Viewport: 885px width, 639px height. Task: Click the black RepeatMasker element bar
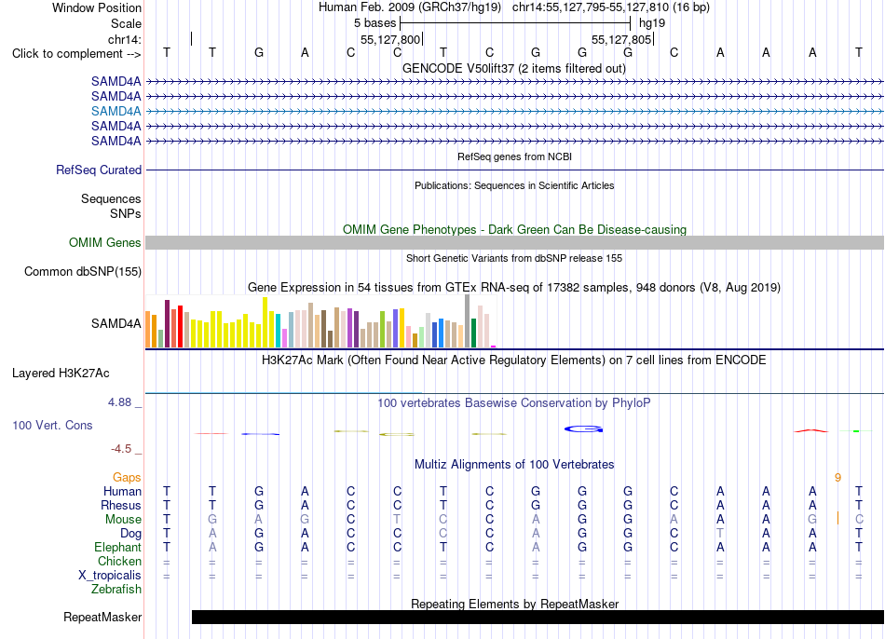pyautogui.click(x=538, y=617)
